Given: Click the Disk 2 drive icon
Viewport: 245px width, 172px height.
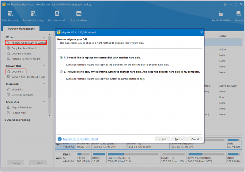Looking at the screenshot, I should [x=59, y=158].
